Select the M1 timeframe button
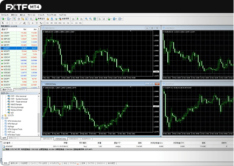The image size is (234, 166). (x=47, y=23)
